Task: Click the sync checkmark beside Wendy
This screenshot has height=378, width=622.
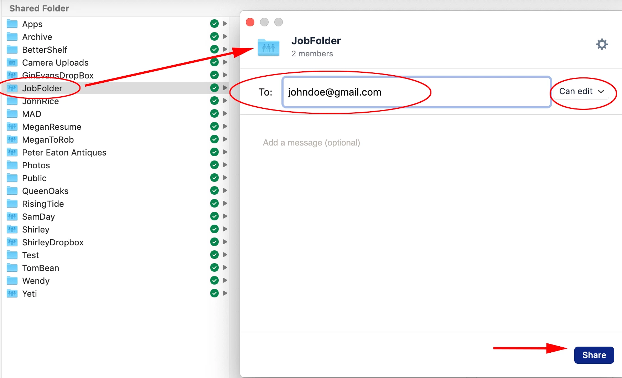Action: coord(214,280)
